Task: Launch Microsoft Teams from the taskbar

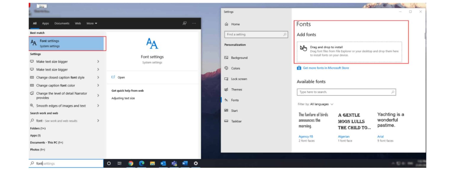Action: pyautogui.click(x=174, y=163)
